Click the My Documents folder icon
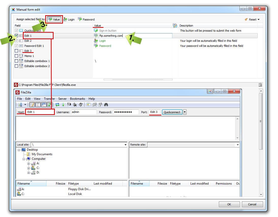Viewport: 278px width, 217px height. point(28,154)
